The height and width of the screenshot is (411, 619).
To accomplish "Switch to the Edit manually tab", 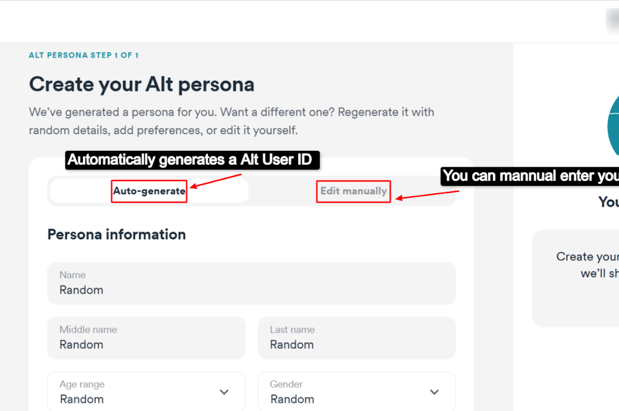I will click(x=353, y=191).
